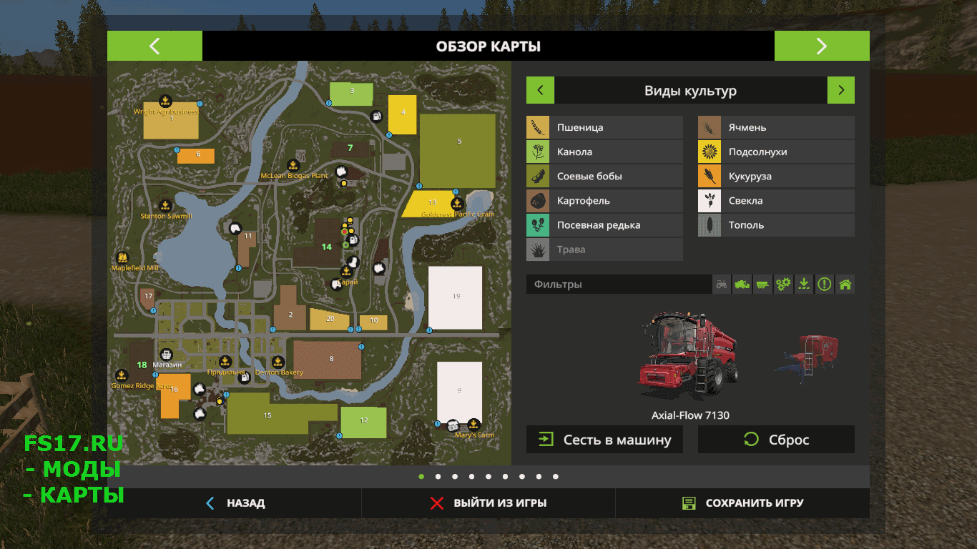977x549 pixels.
Task: Click Сарай barn icon on map
Action: tap(346, 271)
